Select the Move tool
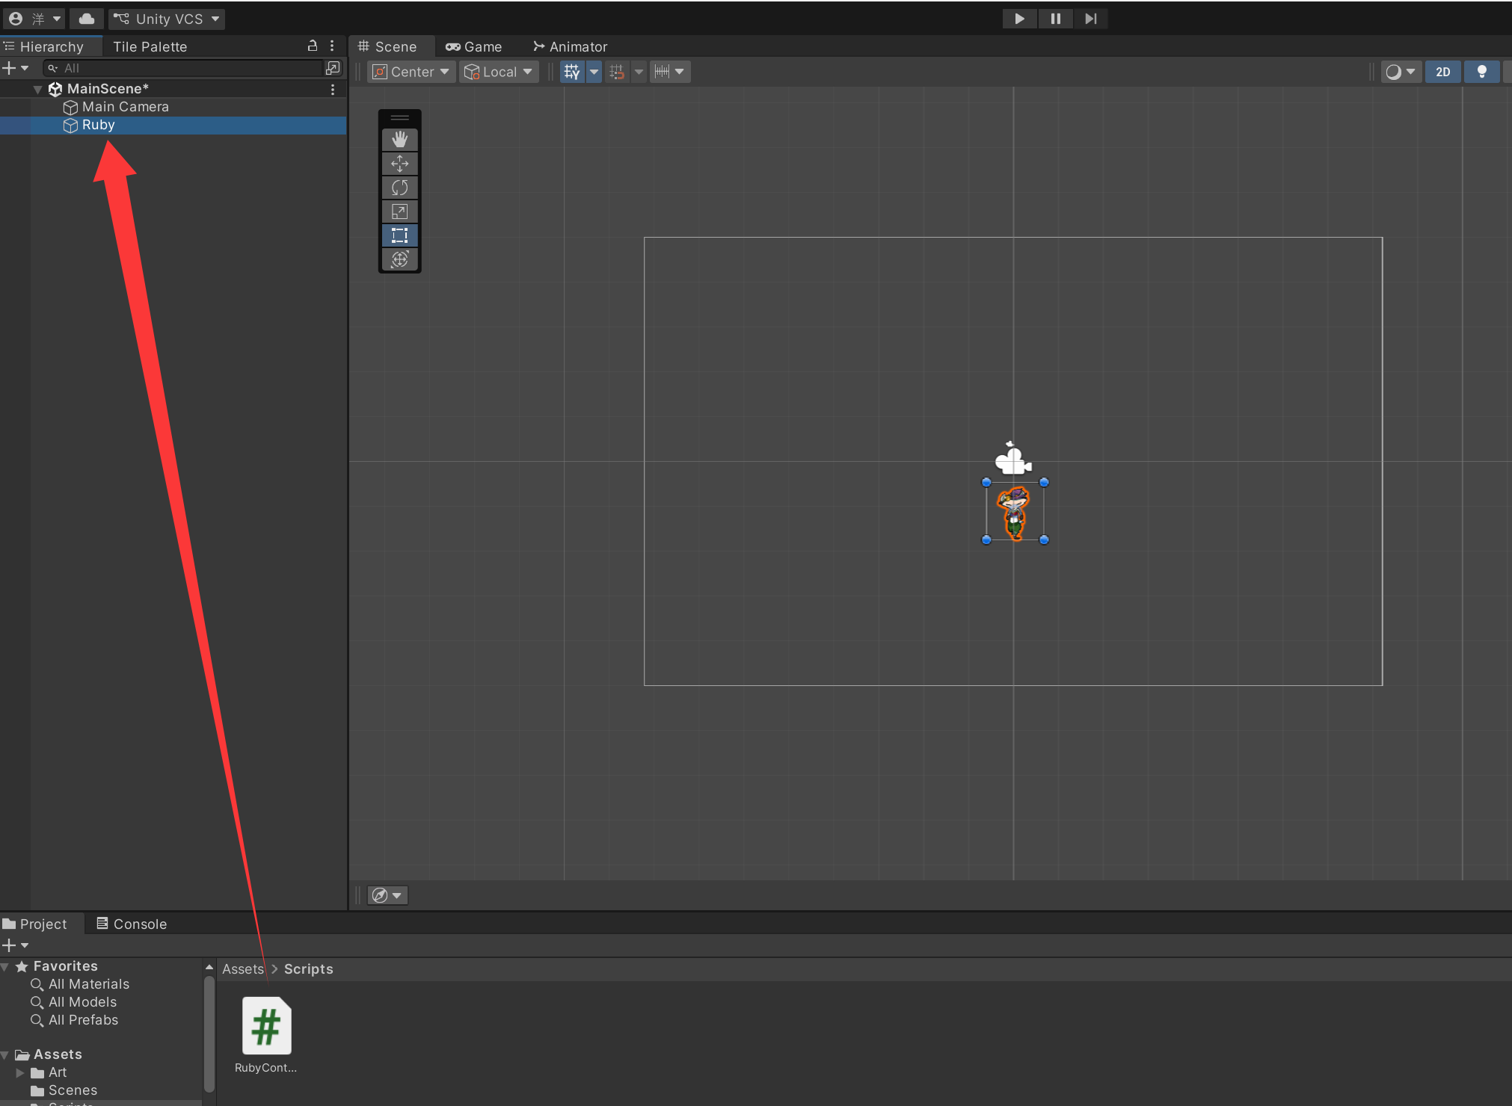 click(399, 163)
